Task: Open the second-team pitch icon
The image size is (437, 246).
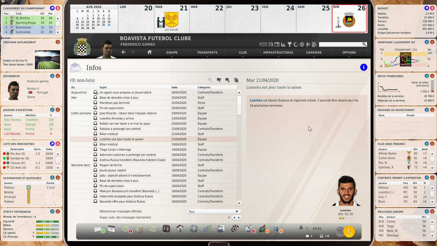Action: (x=139, y=229)
